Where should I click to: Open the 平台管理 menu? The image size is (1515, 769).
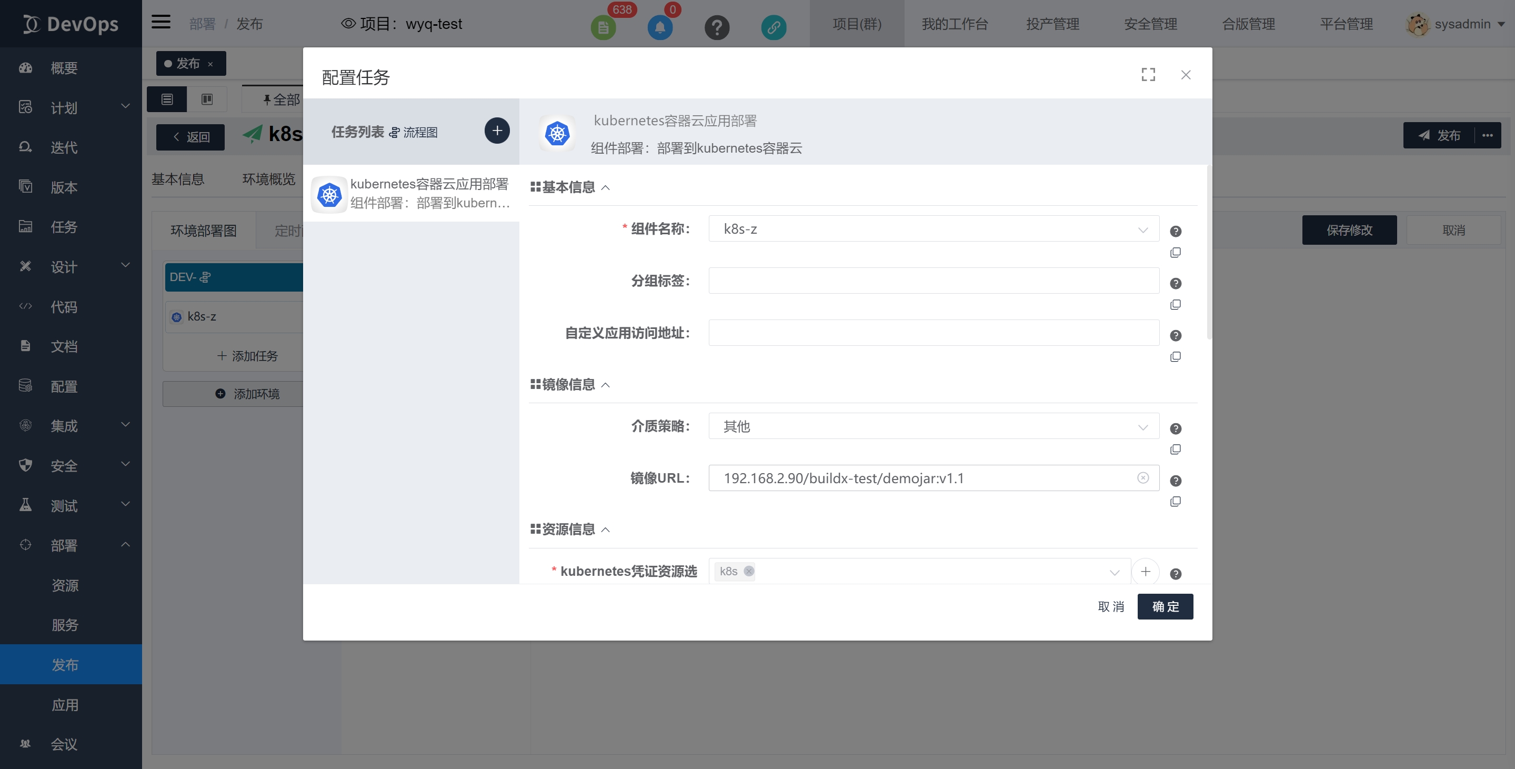[x=1346, y=24]
